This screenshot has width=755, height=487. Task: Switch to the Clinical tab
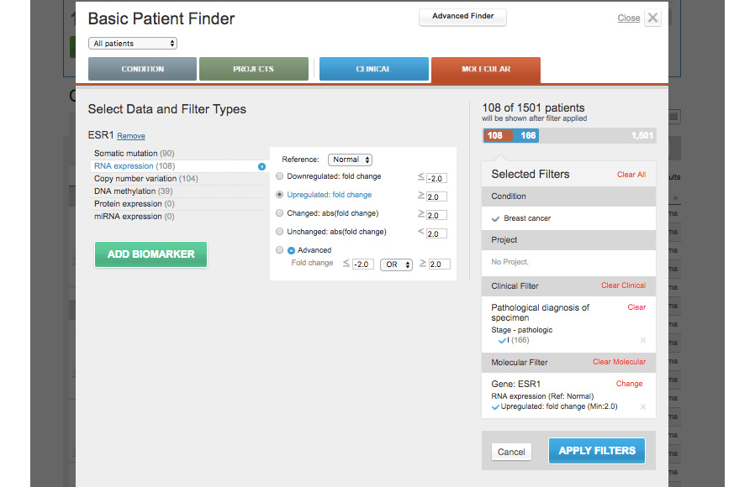(x=373, y=69)
